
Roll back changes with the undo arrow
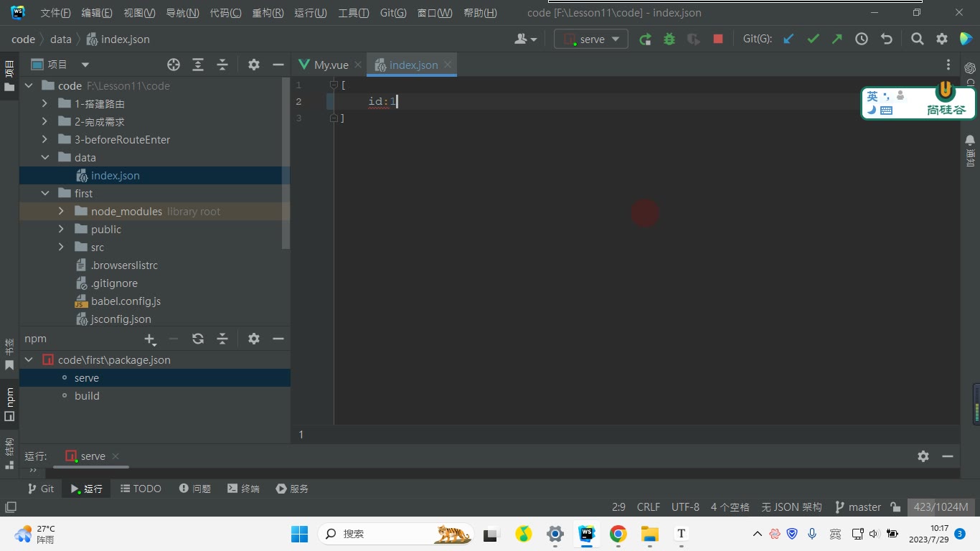point(887,39)
